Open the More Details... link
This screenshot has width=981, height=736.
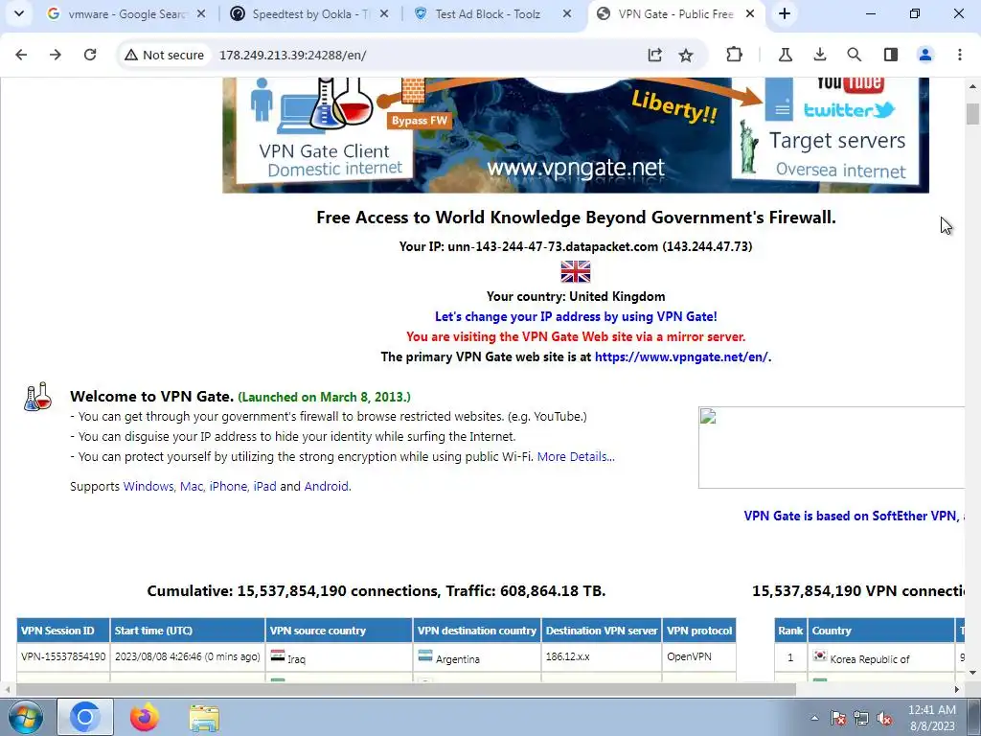pos(576,457)
